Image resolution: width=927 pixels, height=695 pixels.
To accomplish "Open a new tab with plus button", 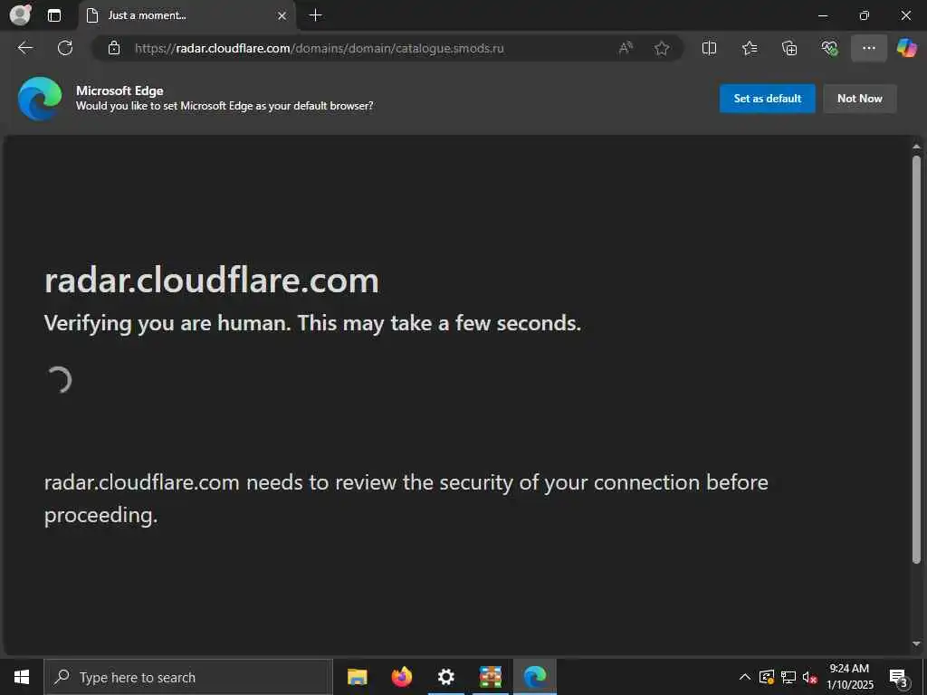I will [x=316, y=15].
